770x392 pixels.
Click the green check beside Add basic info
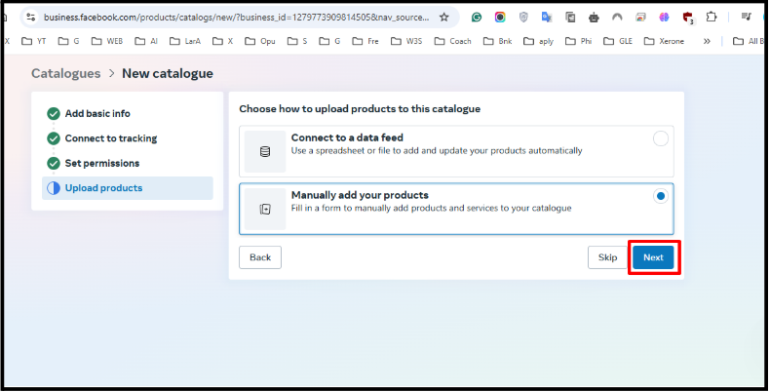point(53,113)
